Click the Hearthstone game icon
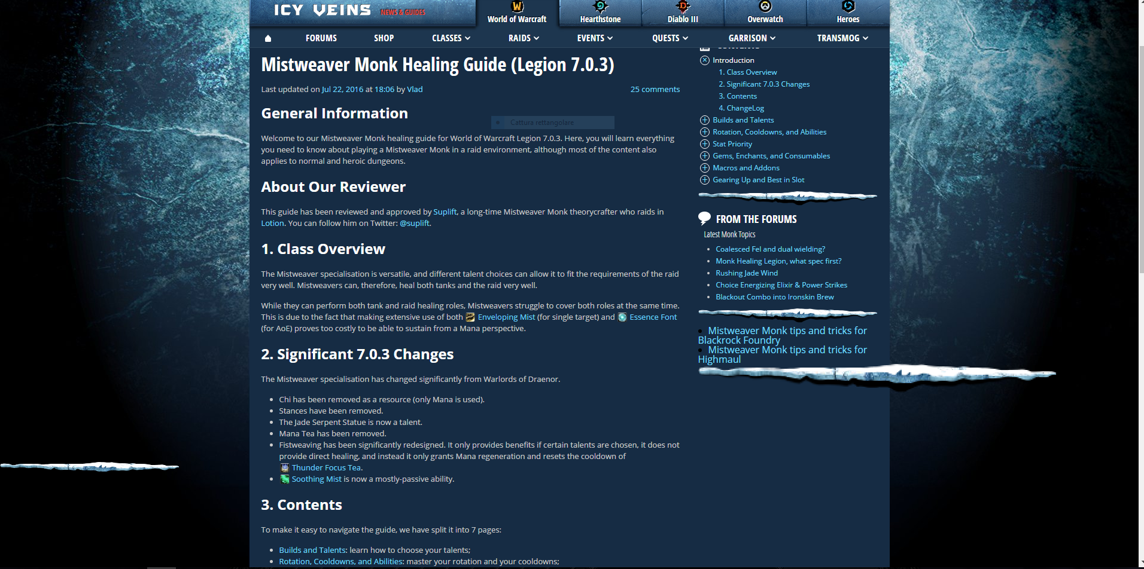Screen dimensions: 1144x569 [x=600, y=7]
